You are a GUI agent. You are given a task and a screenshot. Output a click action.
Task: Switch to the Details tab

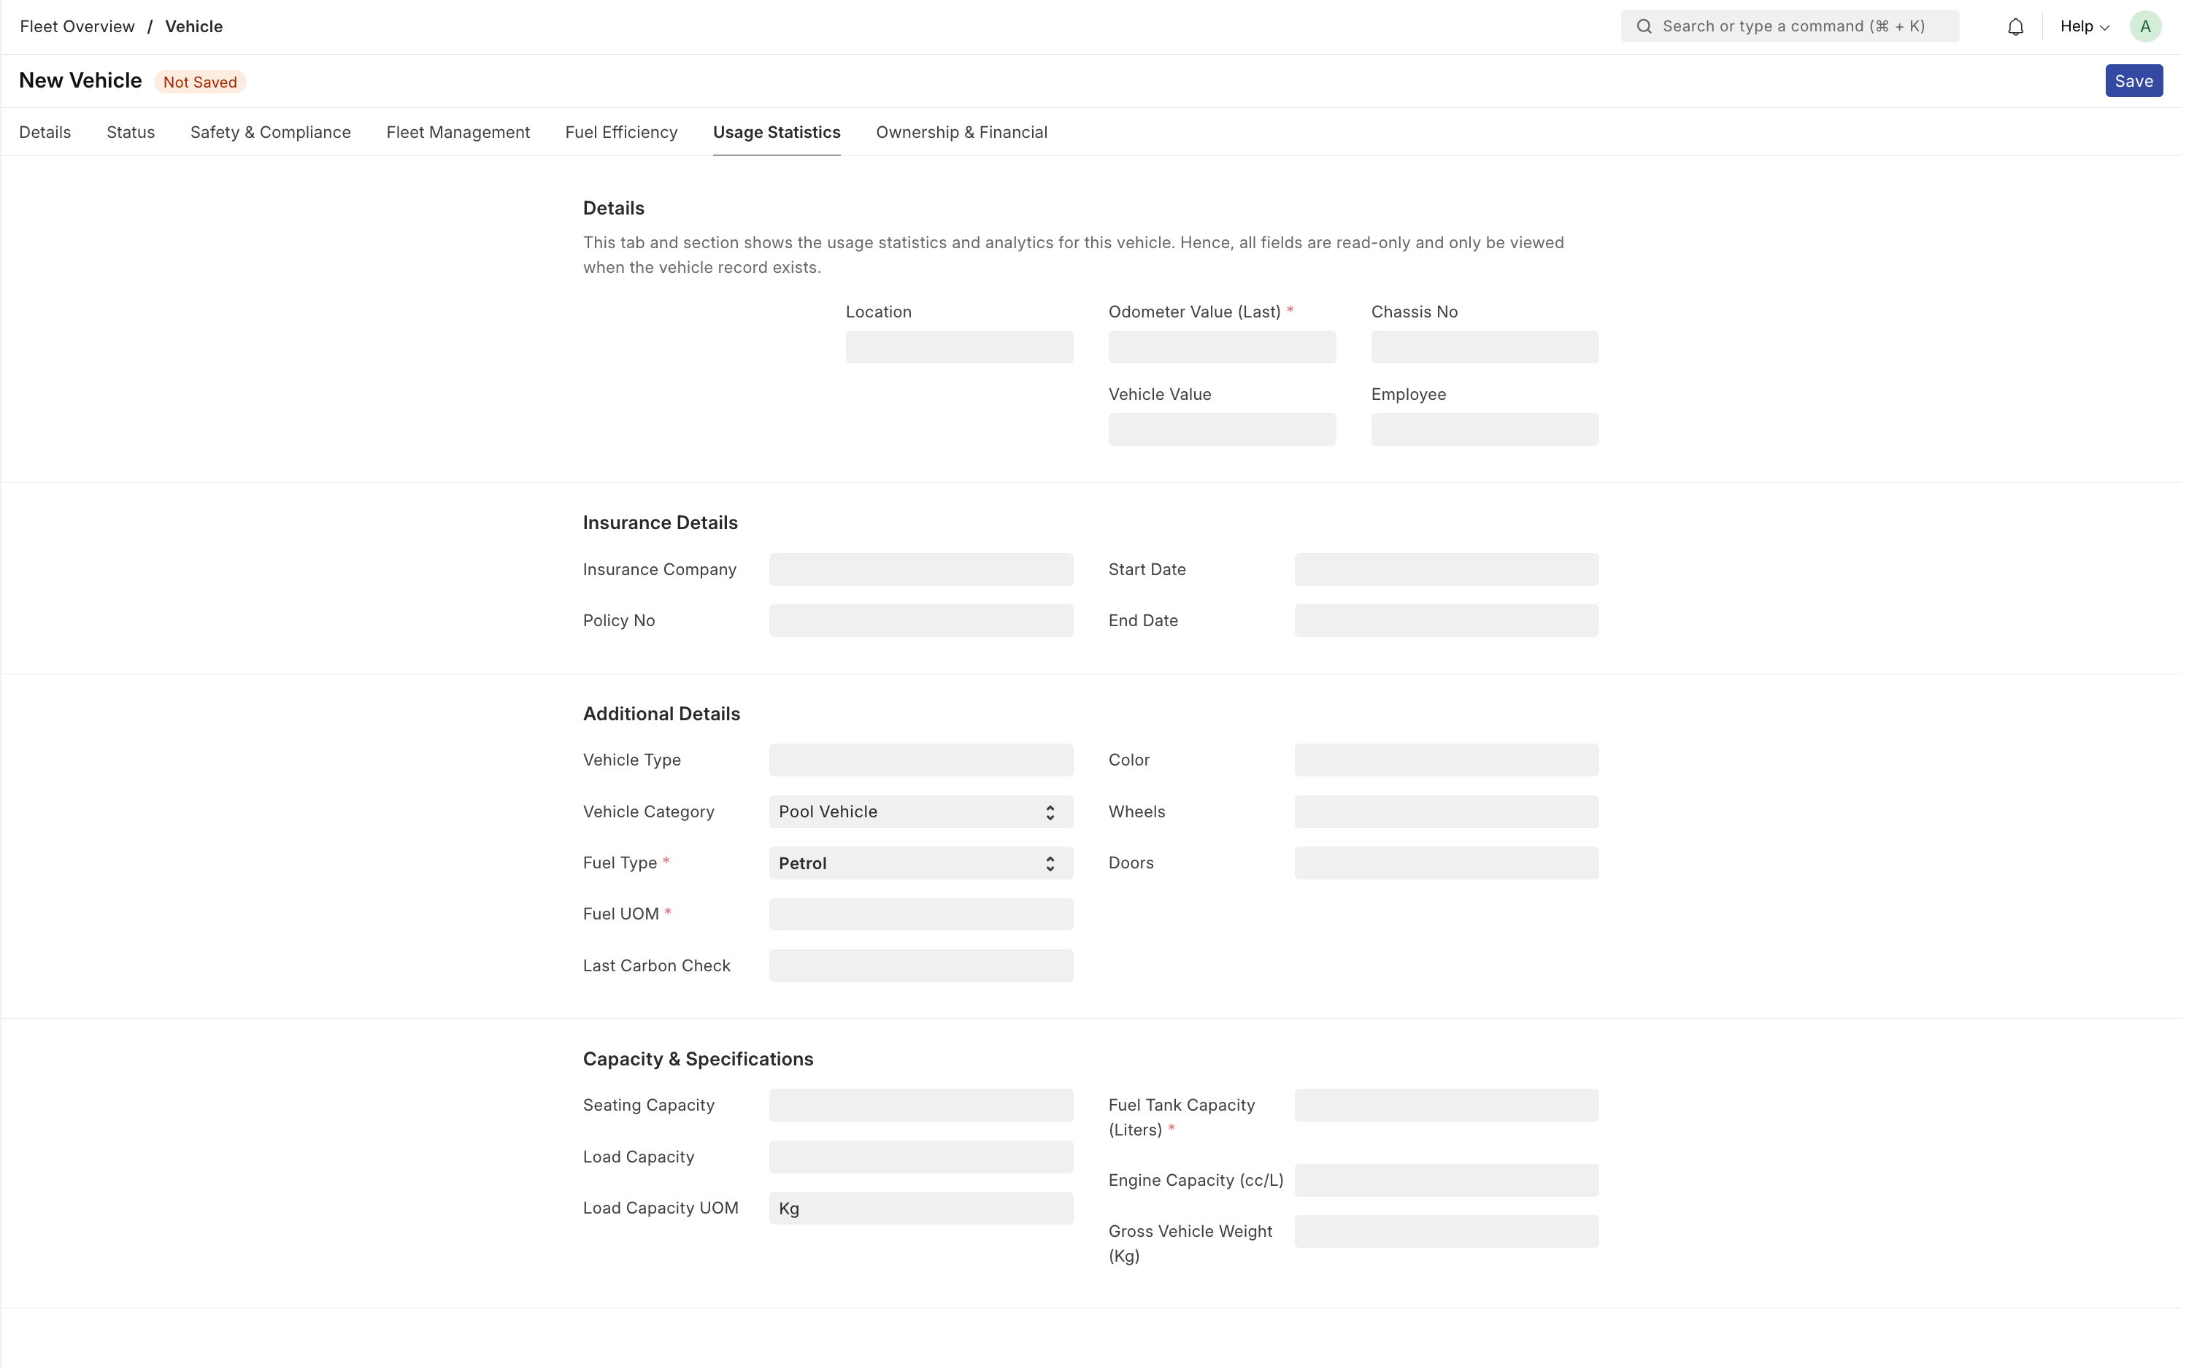[x=45, y=132]
